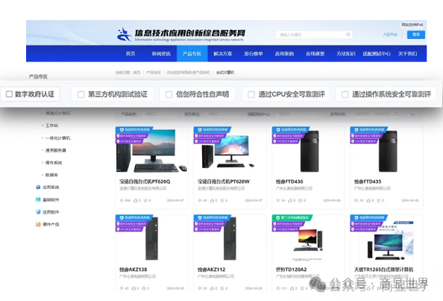Expand the filter chevron at right
Image resolution: width=443 pixels, height=301 pixels.
[x=412, y=114]
